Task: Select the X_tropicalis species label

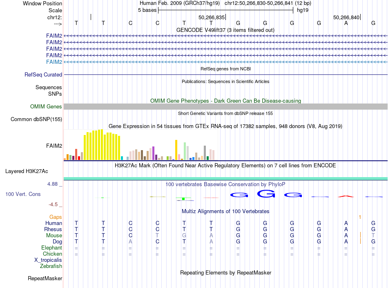Action: [x=48, y=260]
